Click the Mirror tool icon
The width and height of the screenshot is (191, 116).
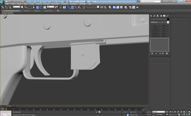[x=102, y=7]
